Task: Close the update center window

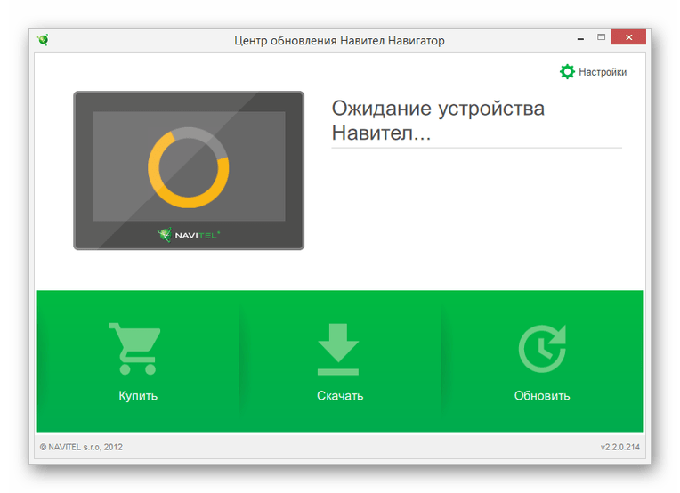Action: (x=629, y=37)
